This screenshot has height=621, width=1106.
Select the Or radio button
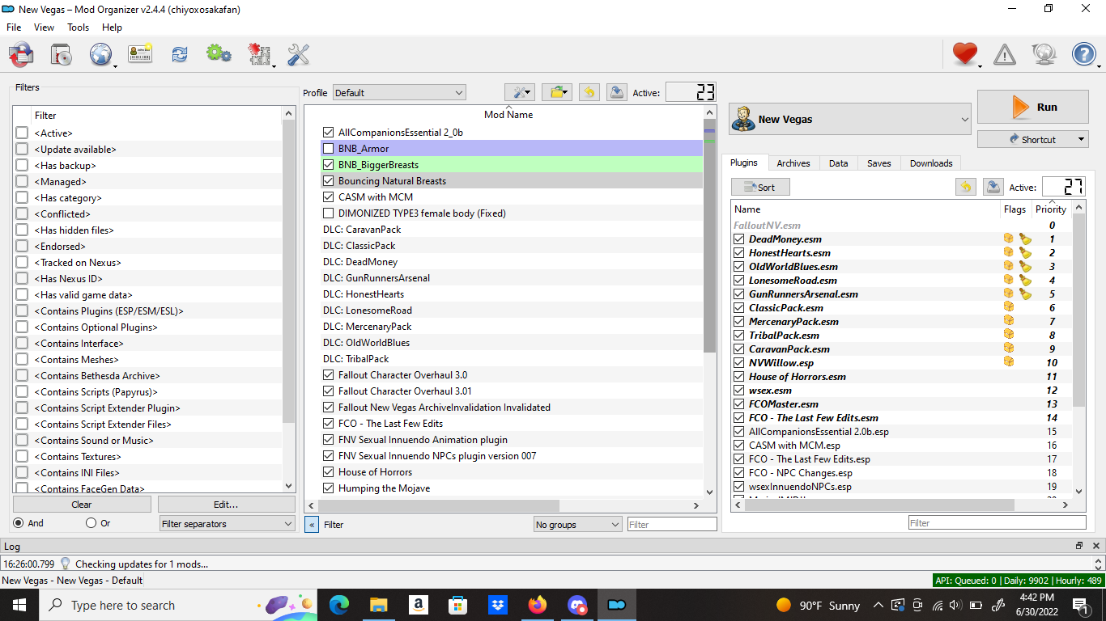(91, 523)
